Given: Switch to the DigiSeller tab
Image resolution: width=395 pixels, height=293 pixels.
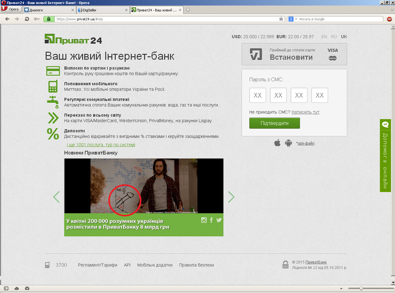Looking at the screenshot, I should (x=102, y=10).
